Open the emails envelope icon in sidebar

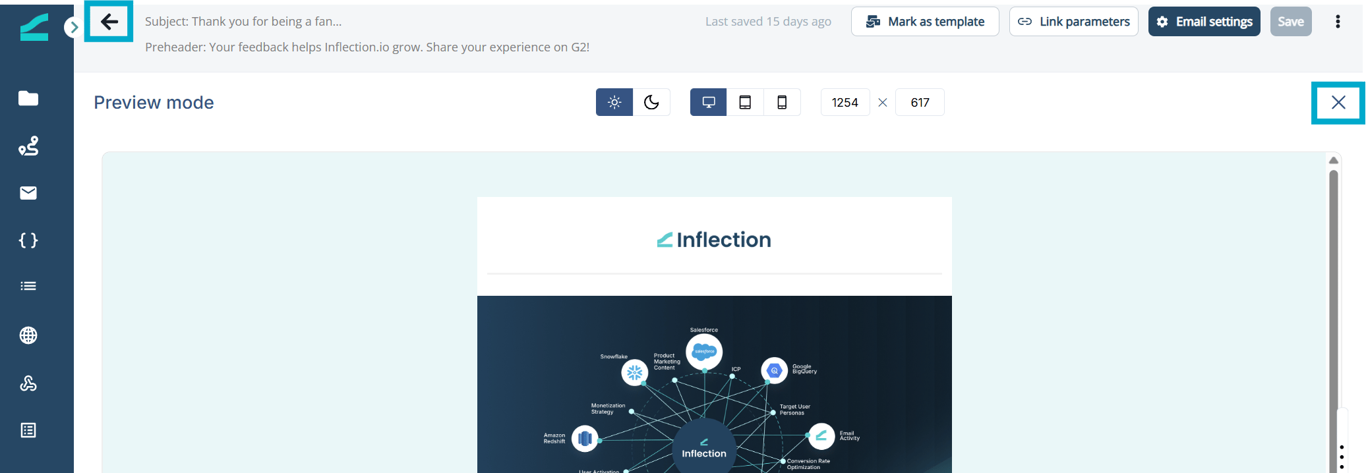point(28,193)
